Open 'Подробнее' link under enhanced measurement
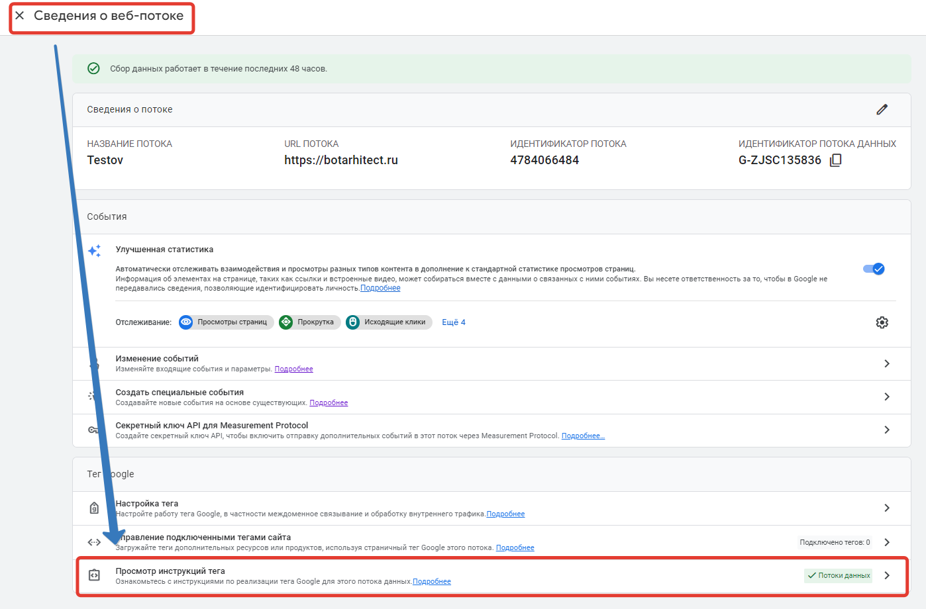This screenshot has width=926, height=609. 380,289
